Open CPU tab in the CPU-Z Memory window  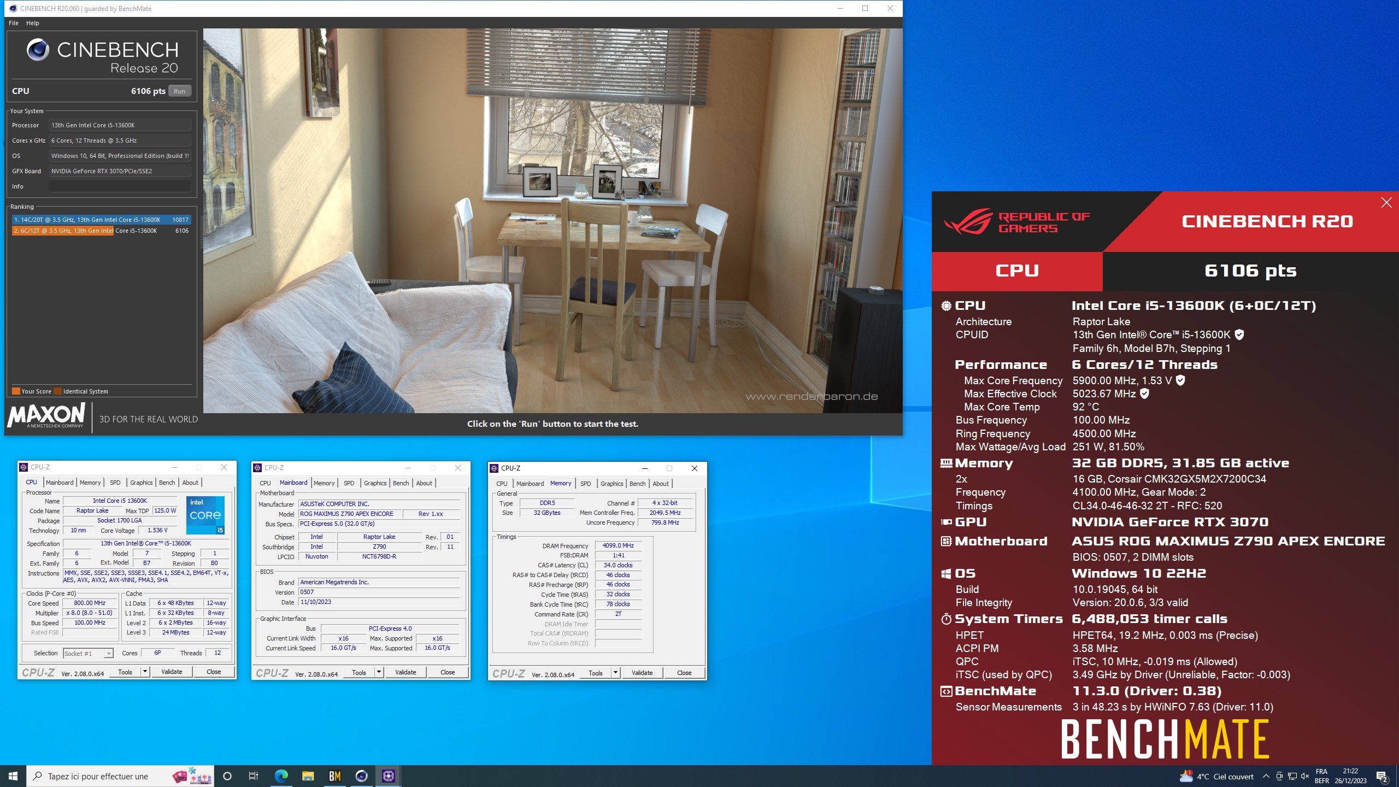[502, 484]
